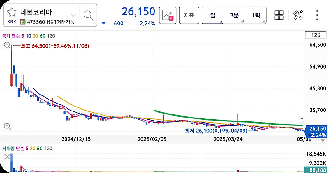Image resolution: width=328 pixels, height=173 pixels.
Task: Click the 2025/02/05 date label
Action: [x=152, y=139]
